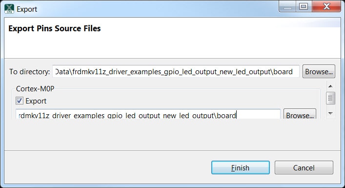The width and height of the screenshot is (345, 188).
Task: Click the scrollbar thumb in the core list
Action: 330,98
